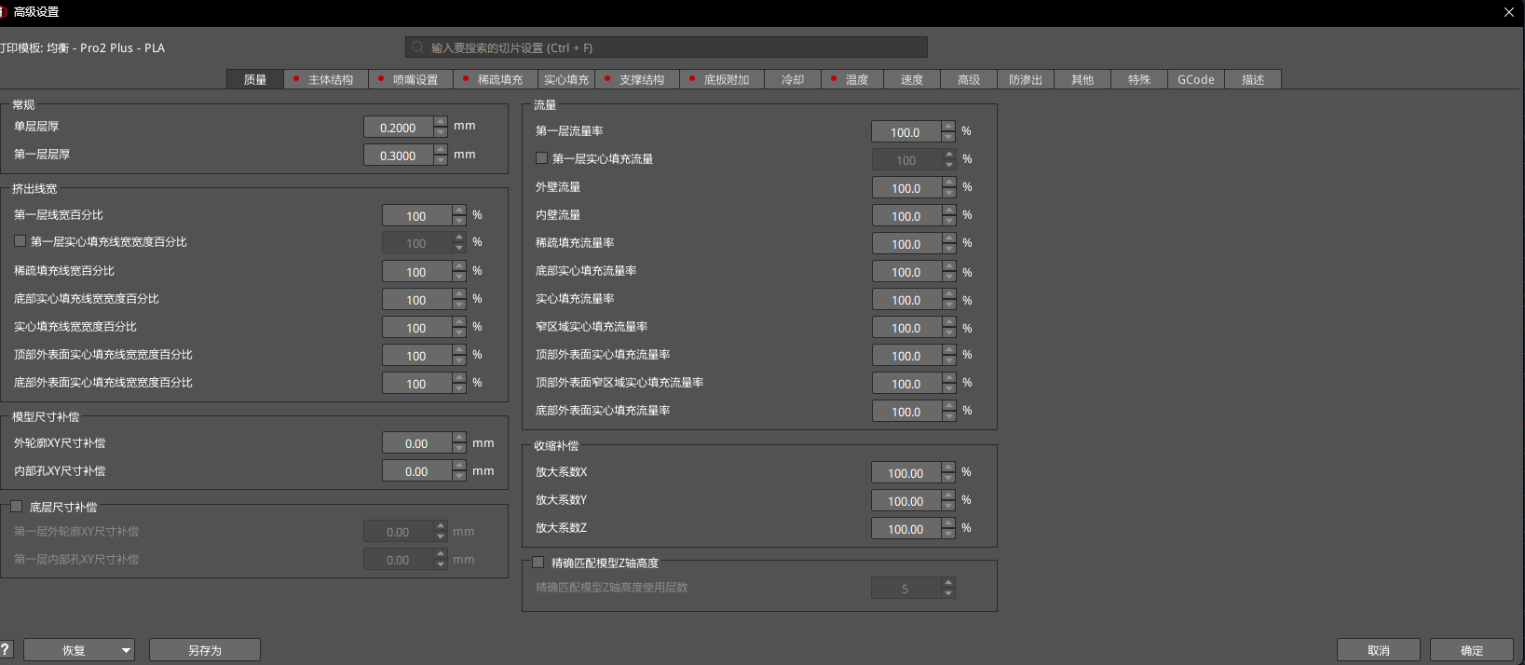Focus the 底部实心填充线宽宽度百分比 value field
This screenshot has width=1525, height=665.
[x=417, y=300]
